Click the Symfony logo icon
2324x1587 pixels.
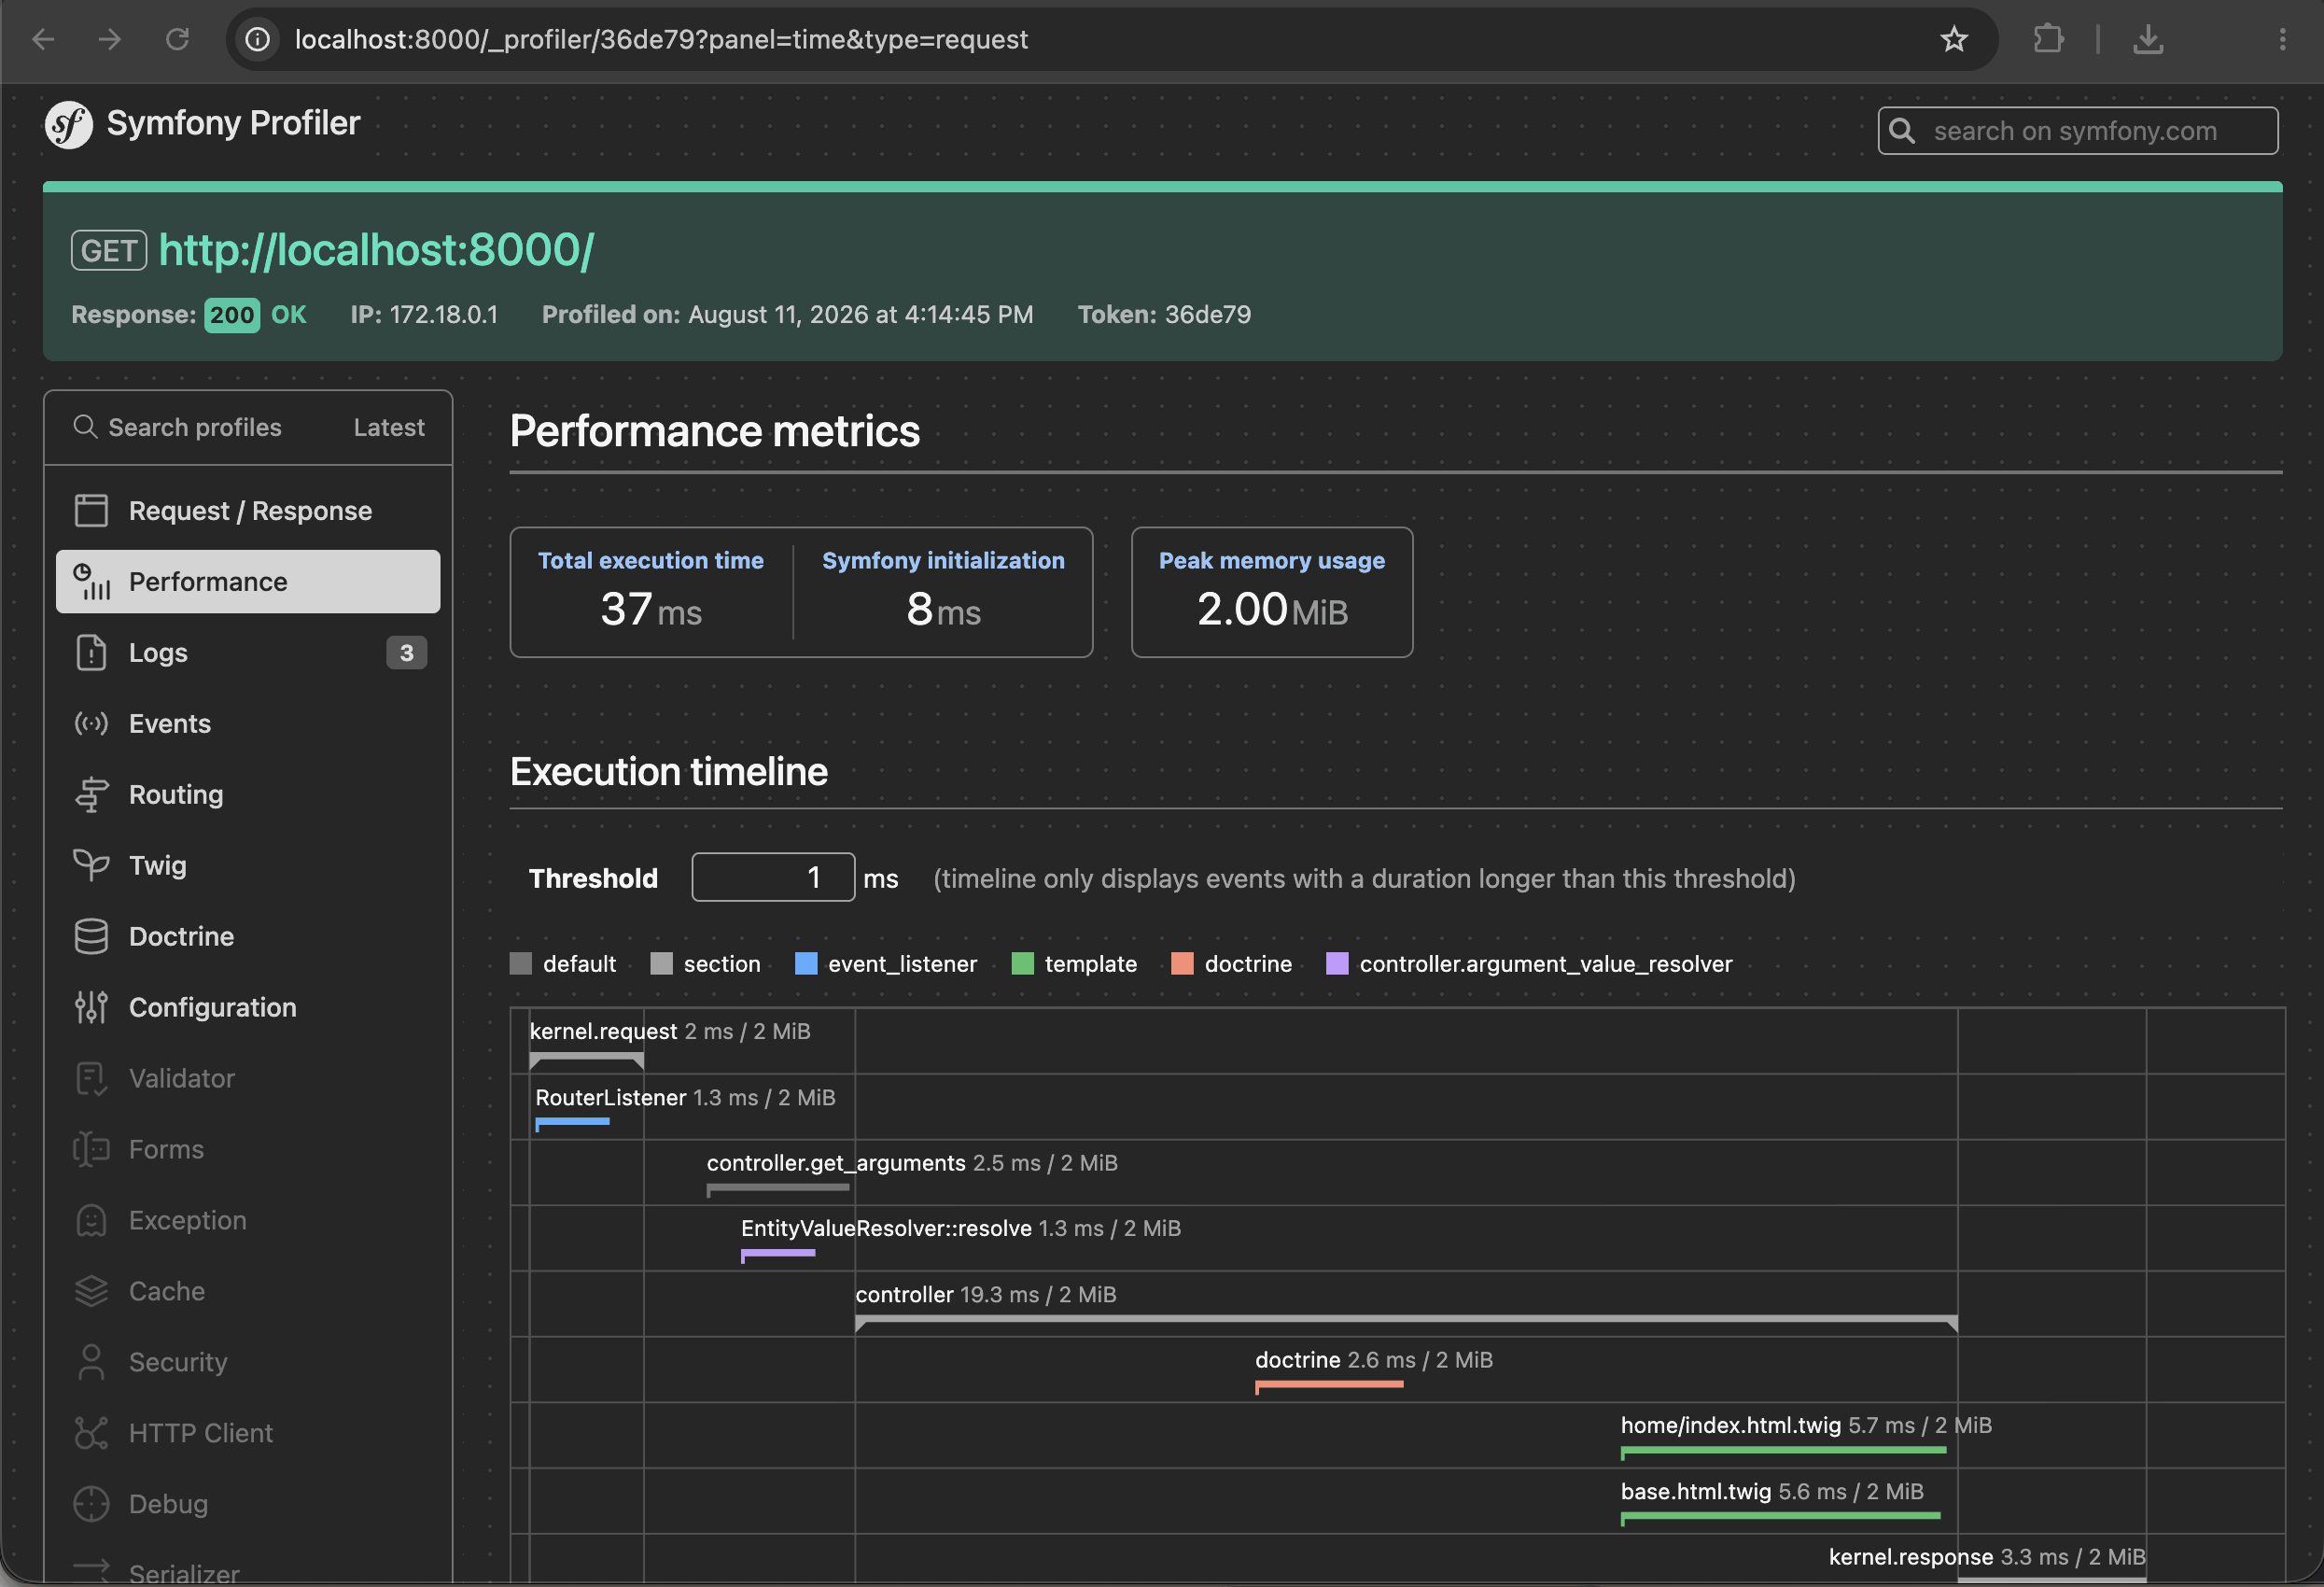(x=69, y=125)
